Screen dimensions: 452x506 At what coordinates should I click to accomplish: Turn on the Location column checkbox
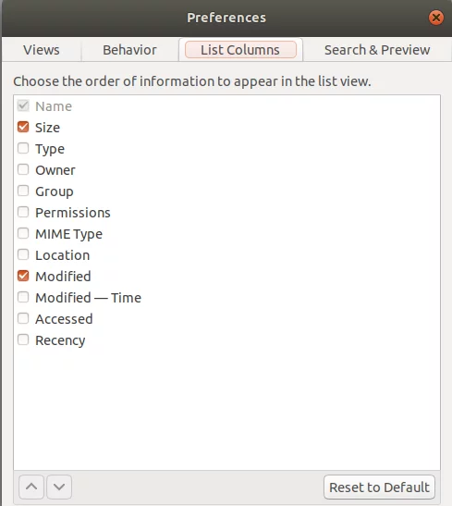click(x=23, y=255)
